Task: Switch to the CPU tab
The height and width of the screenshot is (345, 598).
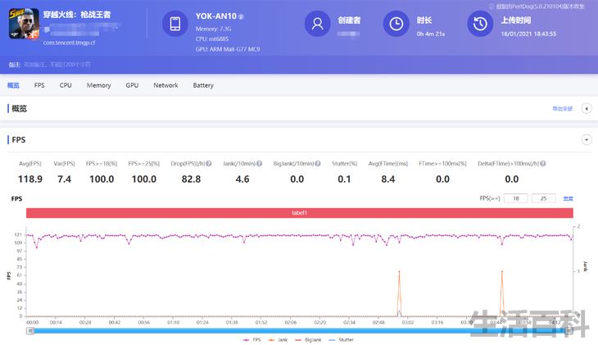Action: pyautogui.click(x=66, y=85)
